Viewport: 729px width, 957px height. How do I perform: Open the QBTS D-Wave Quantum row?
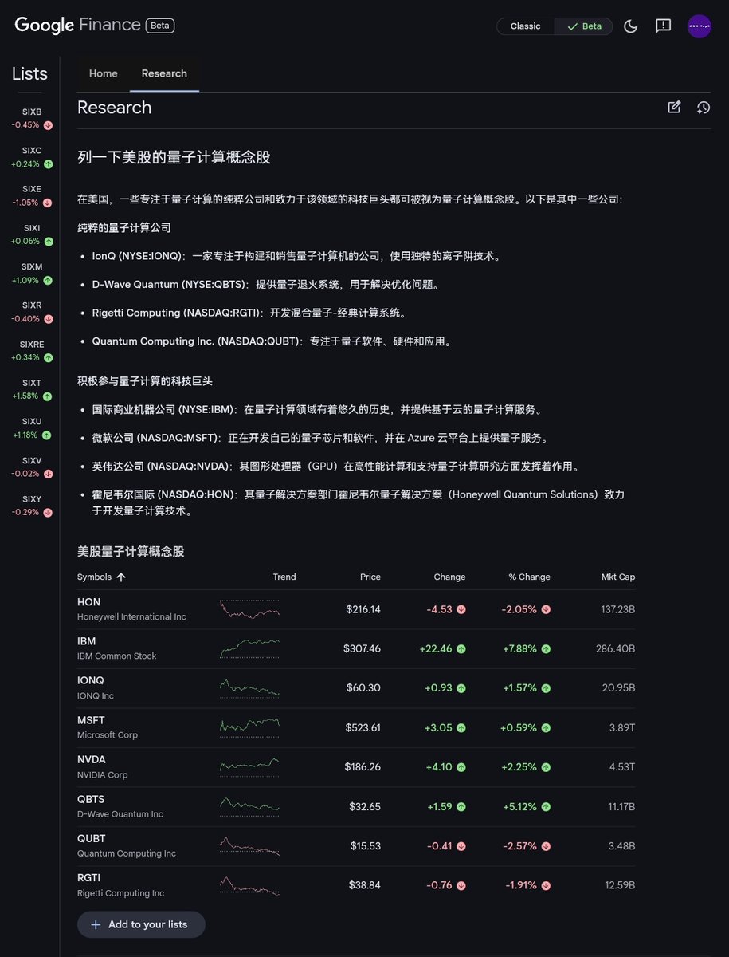[x=356, y=806]
